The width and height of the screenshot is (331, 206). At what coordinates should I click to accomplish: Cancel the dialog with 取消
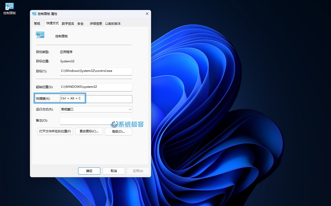[114, 171]
